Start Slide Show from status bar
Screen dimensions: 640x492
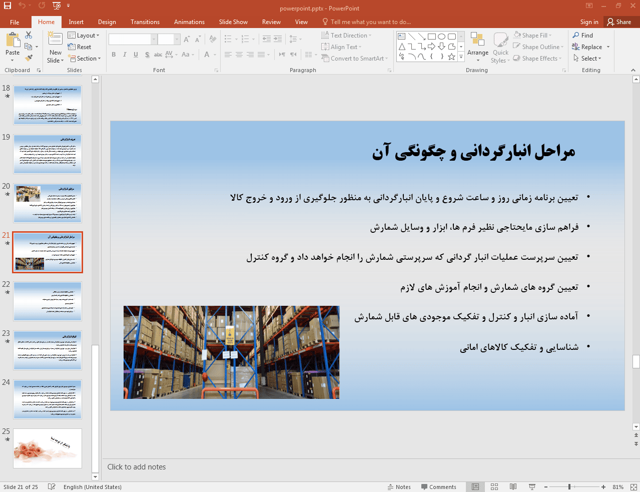(532, 487)
